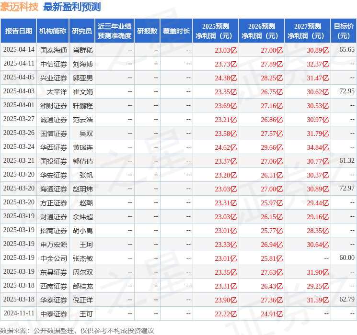This screenshot has width=357, height=335.
Task: Click analyst name 余炜超
Action: pos(82,217)
